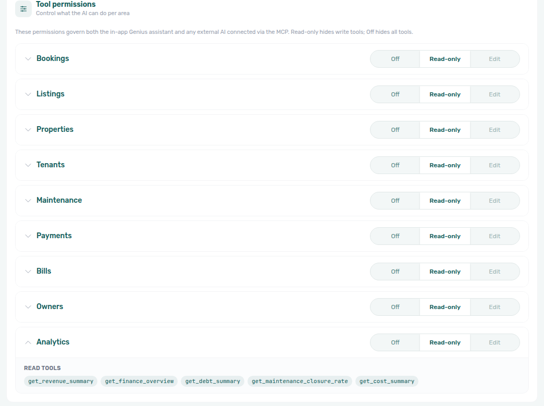The width and height of the screenshot is (544, 406).
Task: Expand the Bills section chevron
Action: pos(28,272)
